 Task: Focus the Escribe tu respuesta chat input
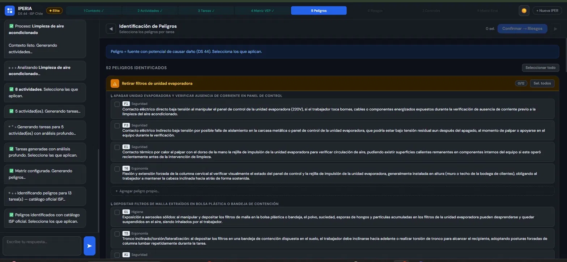pos(43,246)
